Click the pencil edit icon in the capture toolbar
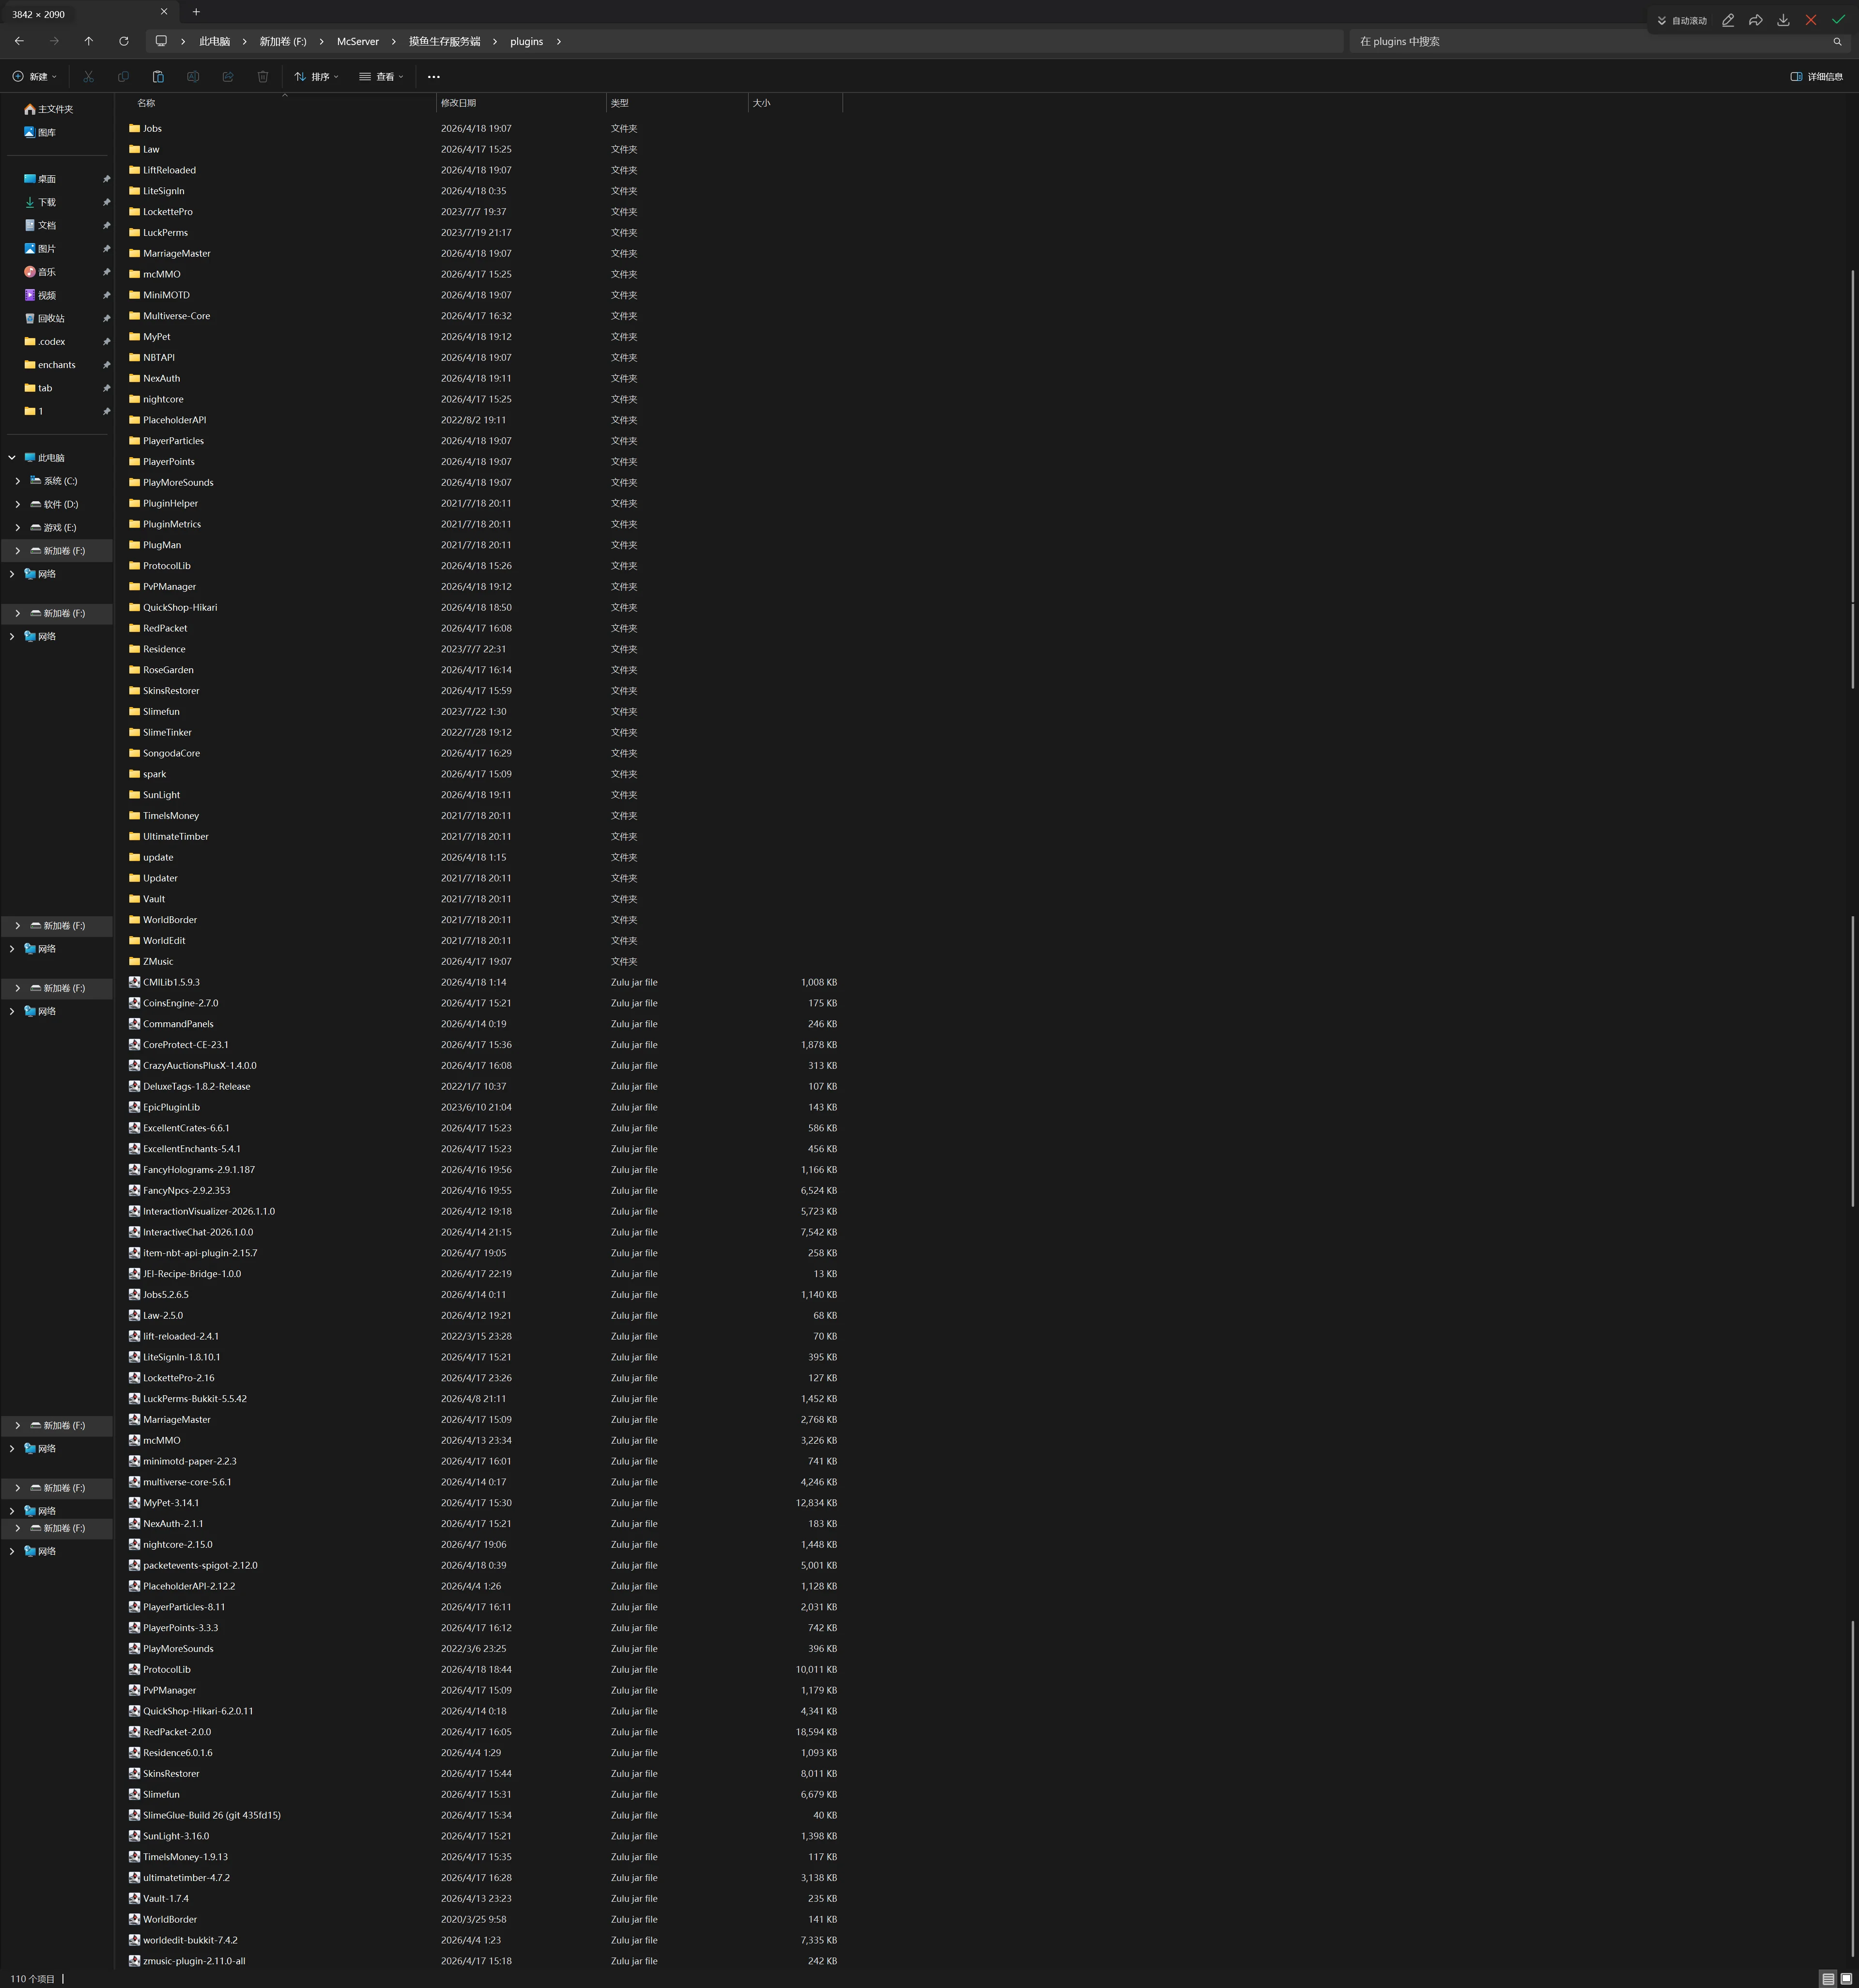 (x=1728, y=20)
